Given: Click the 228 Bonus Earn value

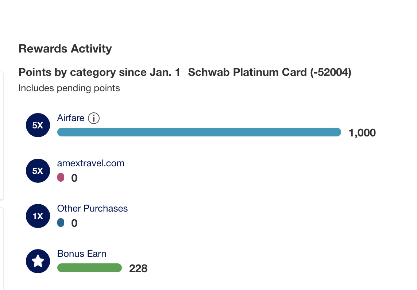Looking at the screenshot, I should point(138,268).
